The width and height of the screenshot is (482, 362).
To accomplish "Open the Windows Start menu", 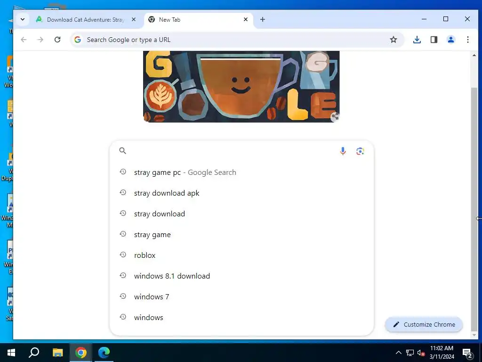I will point(11,353).
